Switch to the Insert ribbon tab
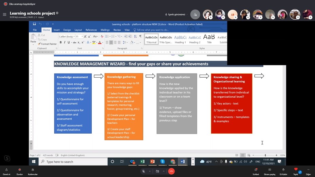The width and height of the screenshot is (315, 177). tap(56, 30)
